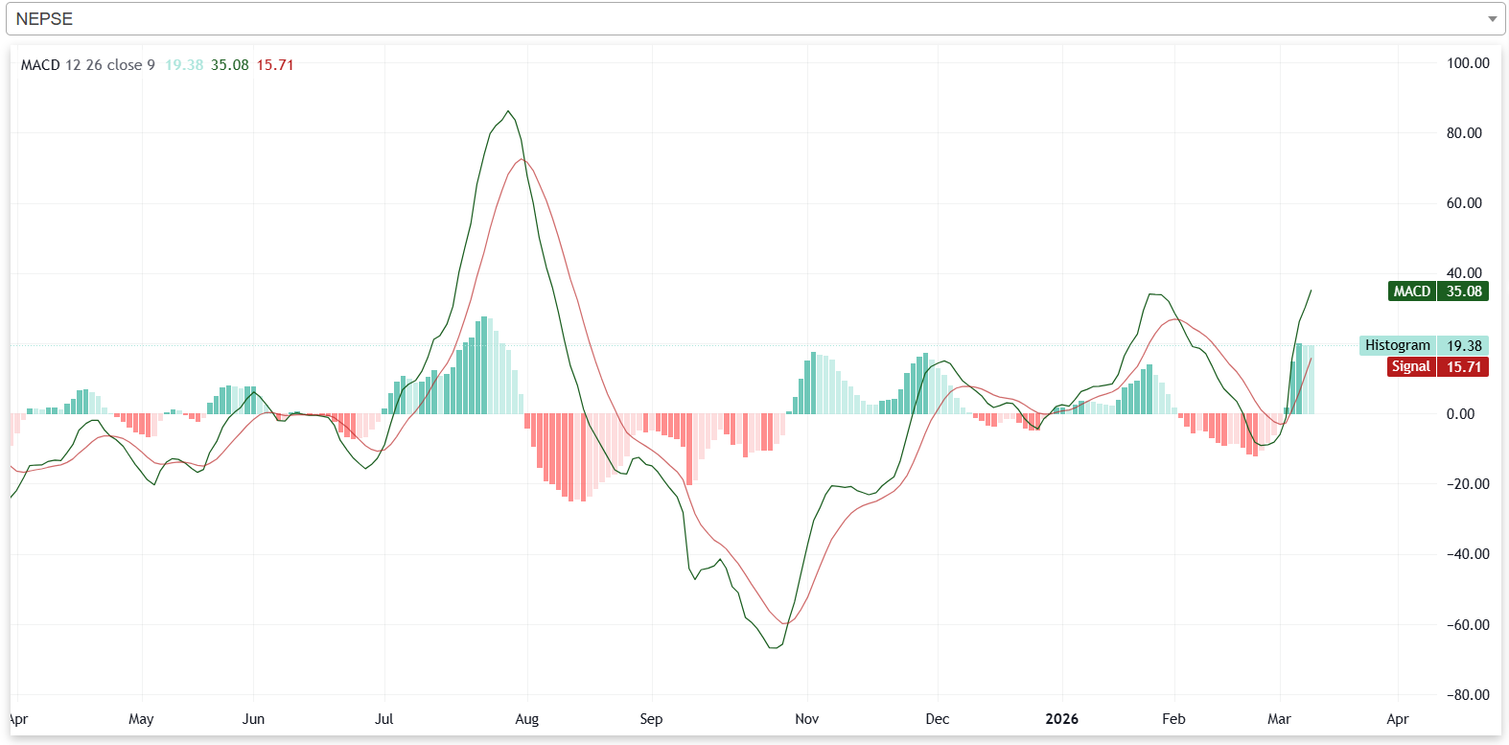Screen dimensions: 1509x745
Task: Click the 19.38 histogram value in legend
Action: pos(184,65)
